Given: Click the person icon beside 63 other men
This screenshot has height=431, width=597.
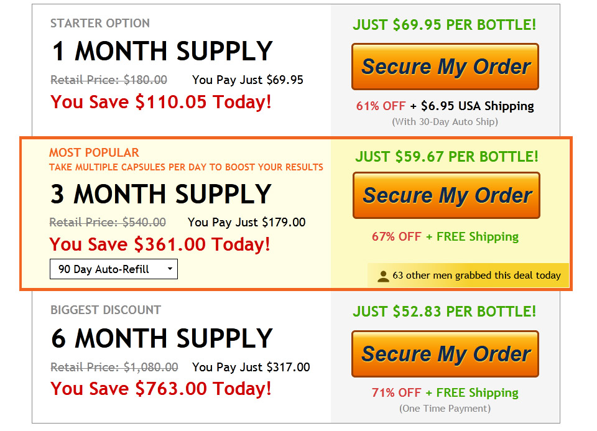Looking at the screenshot, I should click(x=383, y=276).
